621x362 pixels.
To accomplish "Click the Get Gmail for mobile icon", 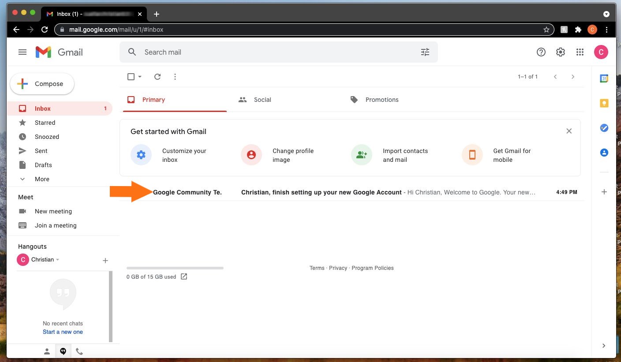I will (472, 155).
